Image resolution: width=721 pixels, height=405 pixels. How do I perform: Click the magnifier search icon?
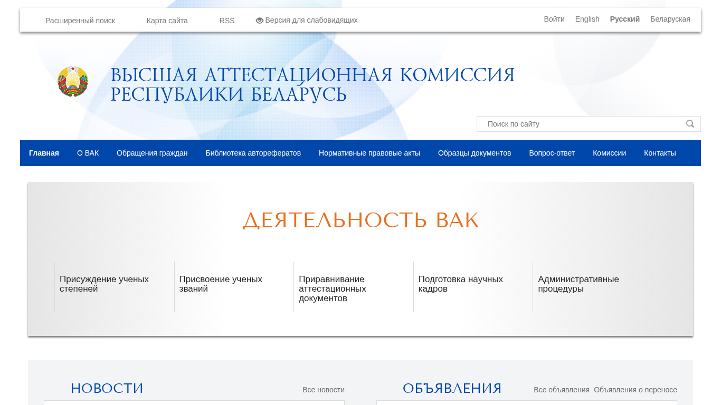click(x=690, y=124)
